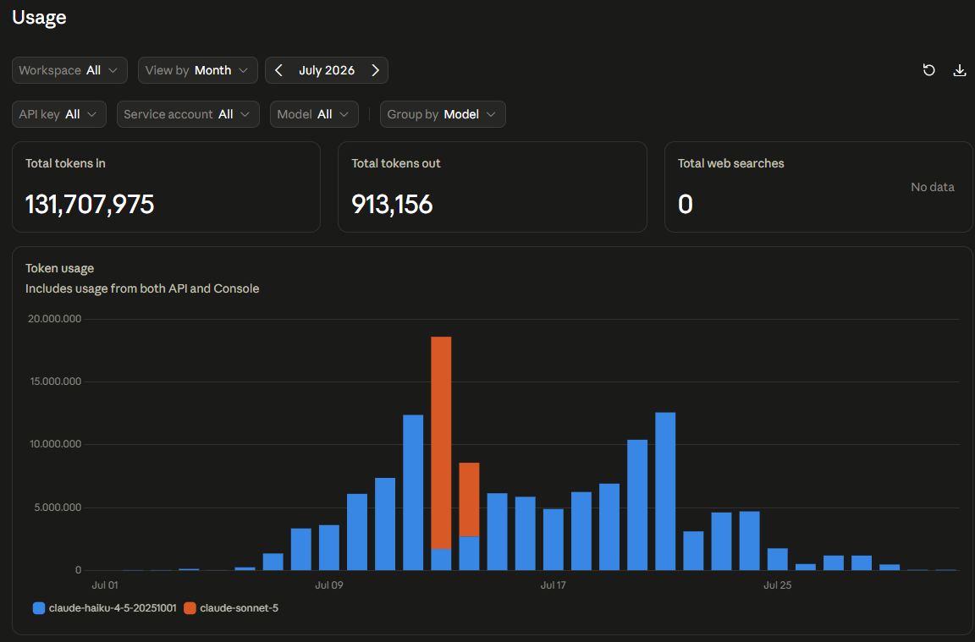Click the blue haiku legend swatch

(x=39, y=608)
